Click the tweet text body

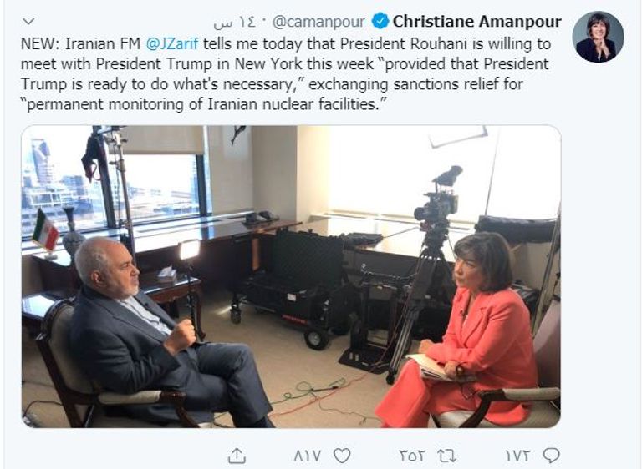coord(285,74)
